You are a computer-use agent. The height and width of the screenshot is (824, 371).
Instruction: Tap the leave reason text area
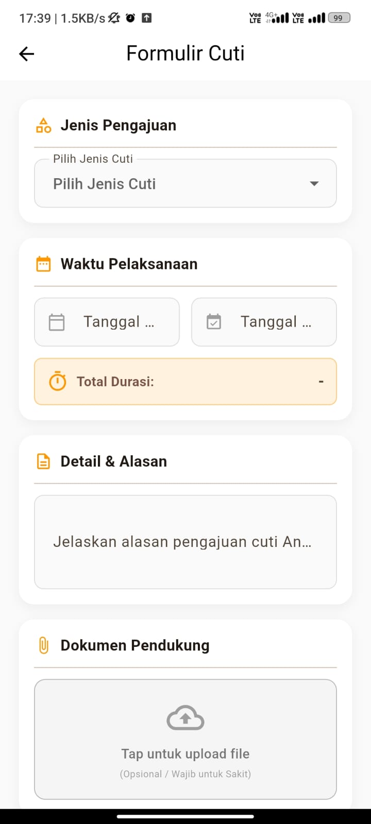click(x=185, y=542)
